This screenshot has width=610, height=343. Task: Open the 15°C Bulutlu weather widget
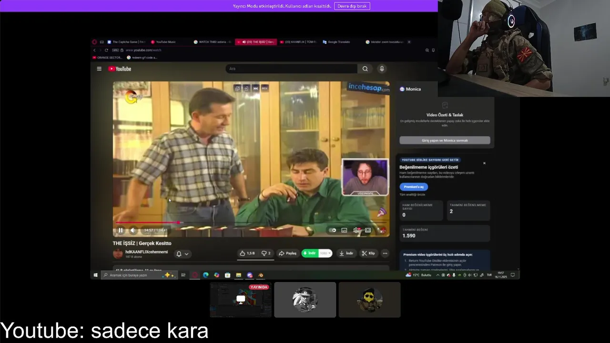coord(418,275)
